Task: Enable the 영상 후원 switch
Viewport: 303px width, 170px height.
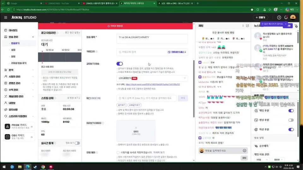Action: point(291,120)
